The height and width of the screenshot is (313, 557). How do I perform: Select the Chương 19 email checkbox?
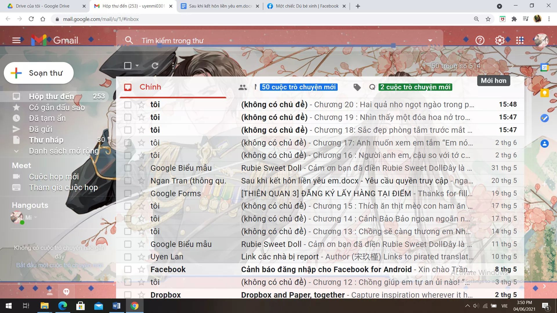point(128,117)
